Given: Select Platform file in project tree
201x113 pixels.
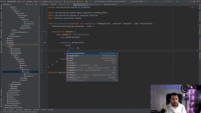Looking at the screenshot, I should pos(24,80).
